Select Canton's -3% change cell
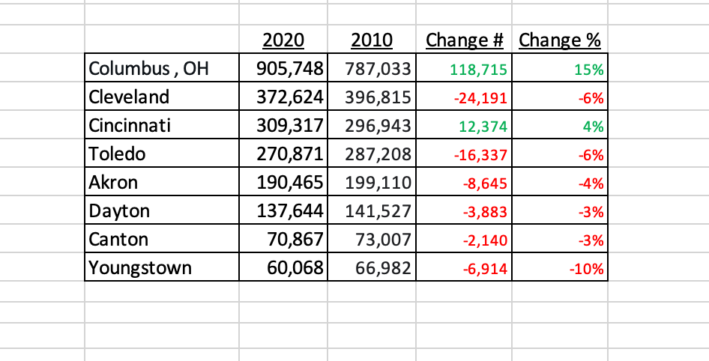Image resolution: width=709 pixels, height=361 pixels. point(561,239)
